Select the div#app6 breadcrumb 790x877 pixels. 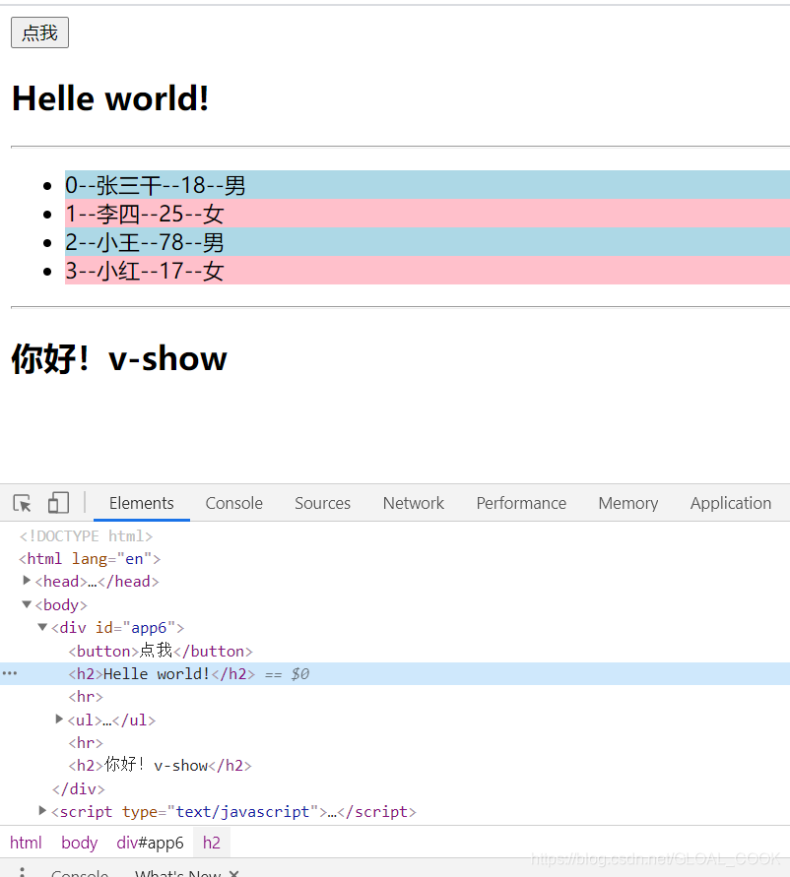(150, 843)
